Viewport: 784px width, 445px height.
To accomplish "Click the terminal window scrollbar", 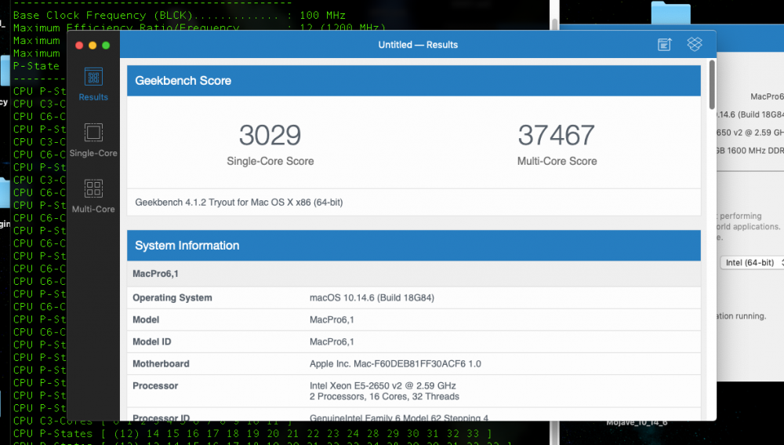I will tap(554, 23).
